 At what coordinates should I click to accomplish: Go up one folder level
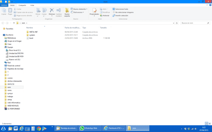(x=14, y=23)
